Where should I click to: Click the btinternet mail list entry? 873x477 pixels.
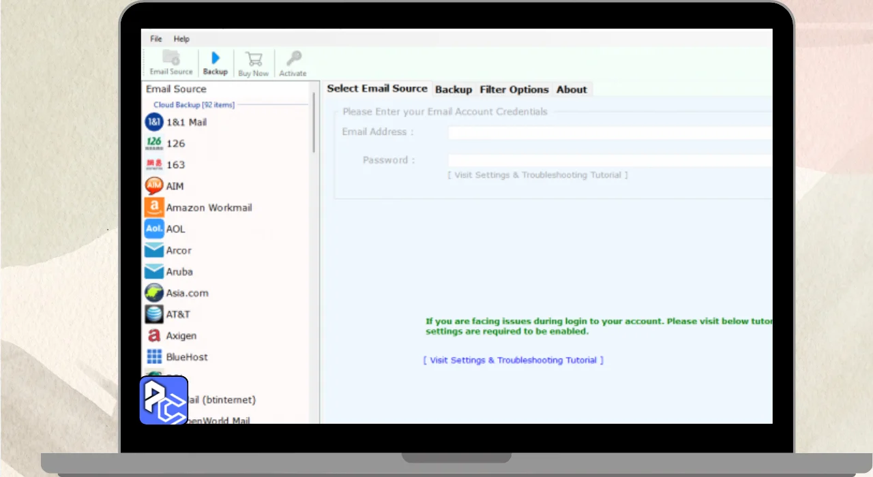click(222, 399)
